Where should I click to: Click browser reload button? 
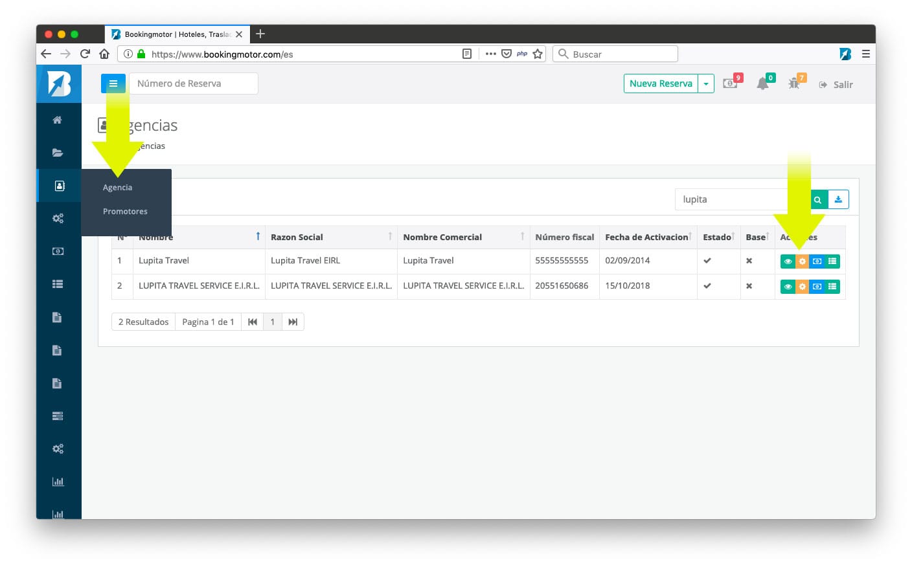pos(85,54)
